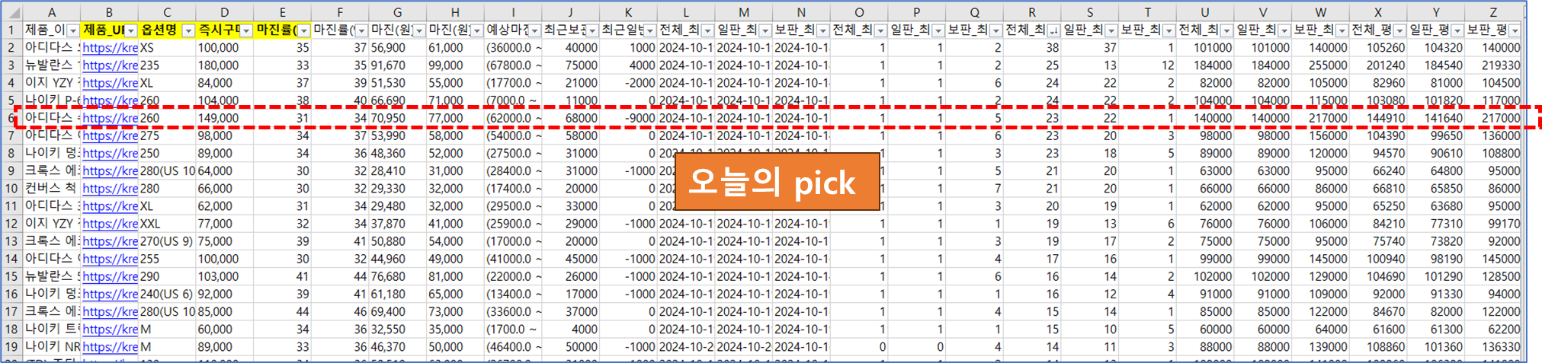The width and height of the screenshot is (1542, 363).
Task: Click cell with value 219330
Action: click(x=1492, y=65)
